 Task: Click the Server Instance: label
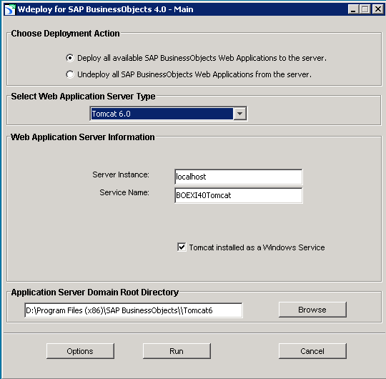tap(121, 174)
